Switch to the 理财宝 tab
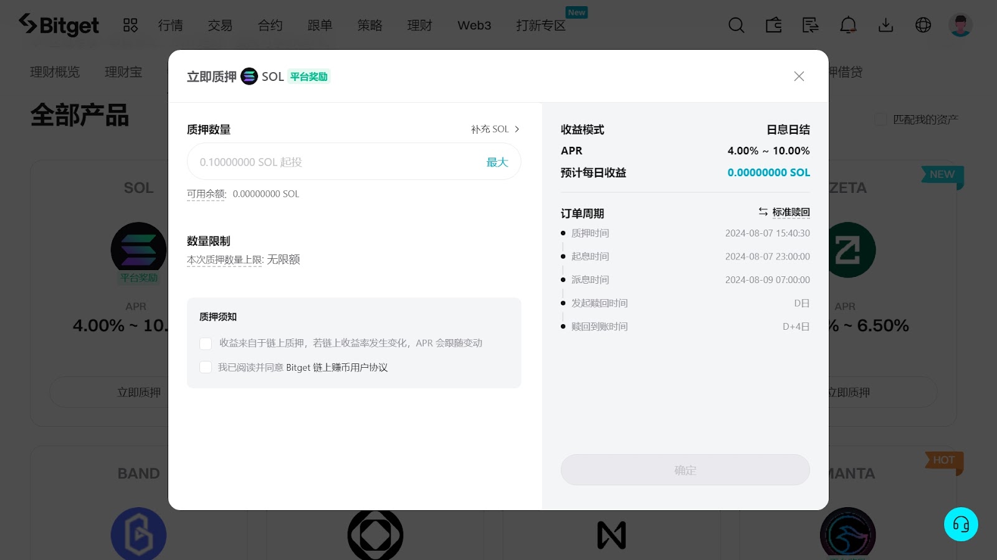The width and height of the screenshot is (997, 560). pos(123,72)
